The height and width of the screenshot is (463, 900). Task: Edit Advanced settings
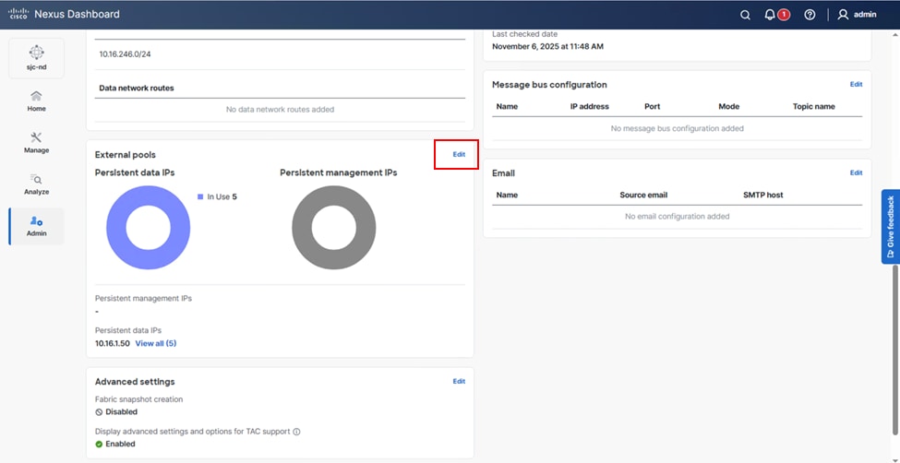[x=459, y=381]
